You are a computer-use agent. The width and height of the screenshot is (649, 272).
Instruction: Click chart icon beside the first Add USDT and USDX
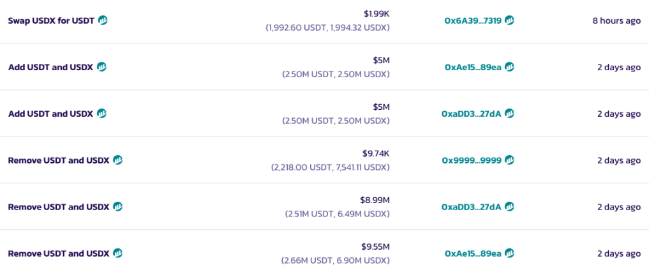click(x=101, y=67)
